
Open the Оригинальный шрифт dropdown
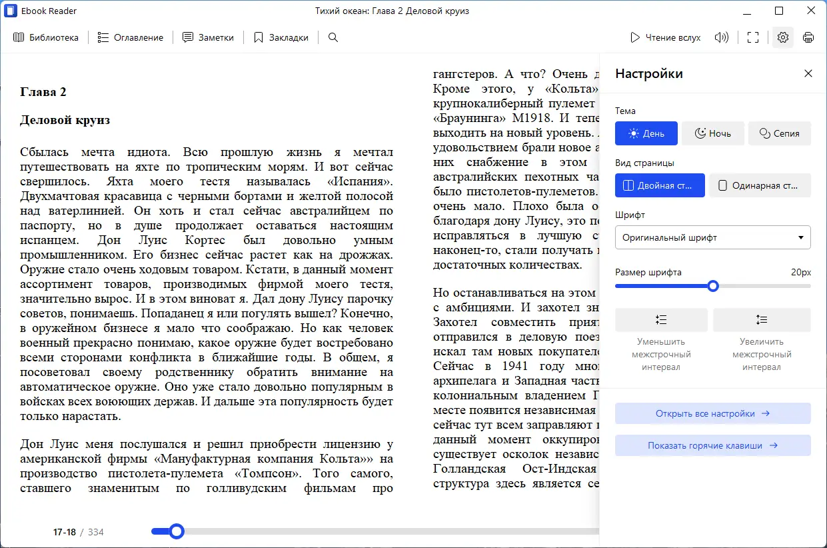tap(712, 237)
